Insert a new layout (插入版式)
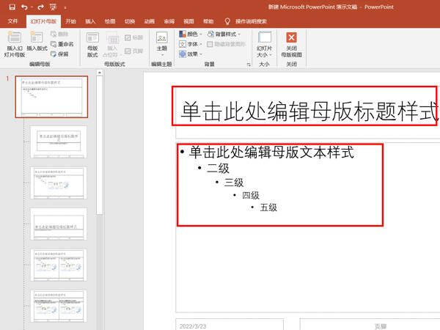440x330 pixels. point(37,42)
